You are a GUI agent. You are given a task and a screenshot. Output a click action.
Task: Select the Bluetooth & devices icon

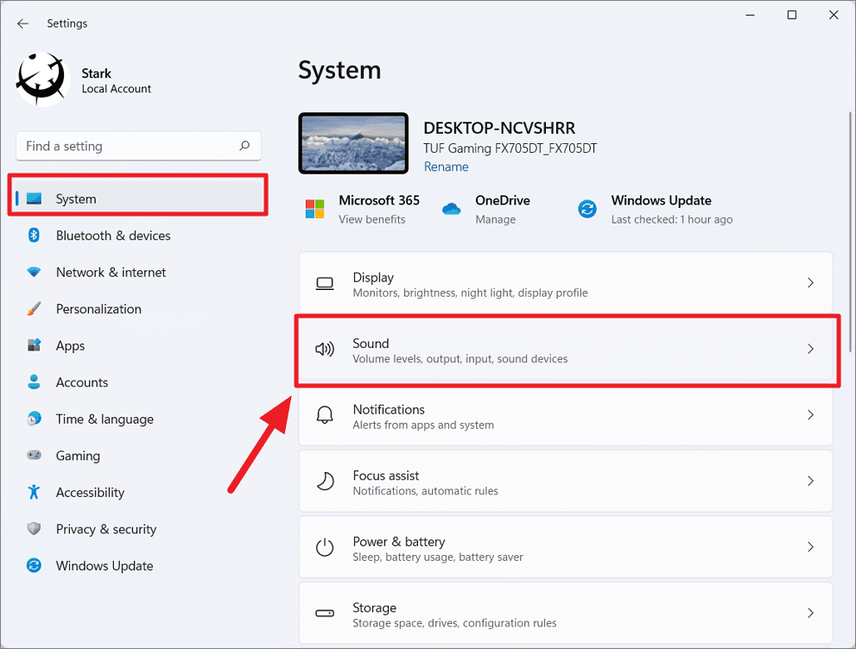click(x=33, y=236)
